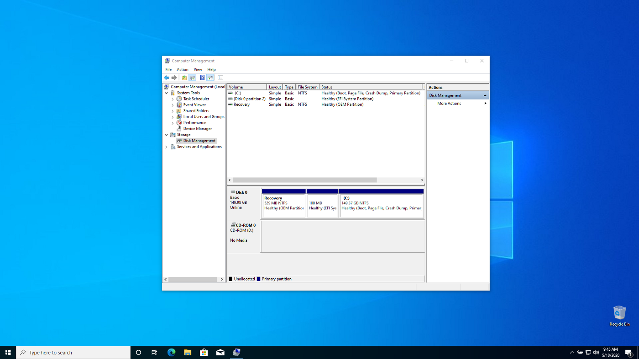Image resolution: width=639 pixels, height=359 pixels.
Task: Sort by the Status column header
Action: tap(371, 87)
